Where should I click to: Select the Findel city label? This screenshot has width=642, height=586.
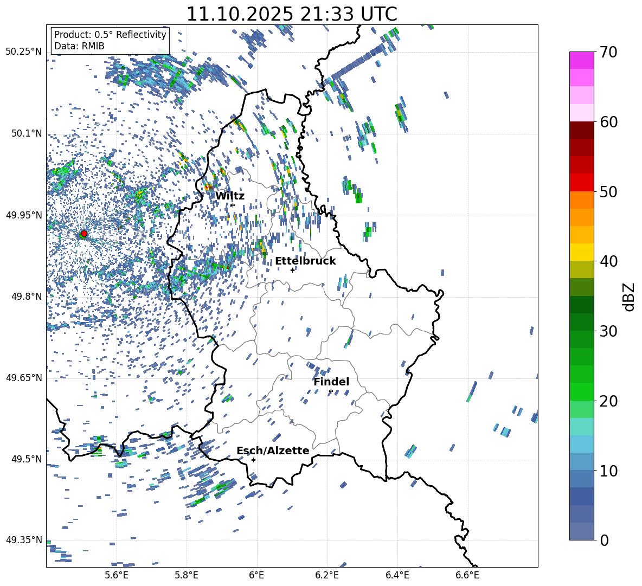click(331, 382)
